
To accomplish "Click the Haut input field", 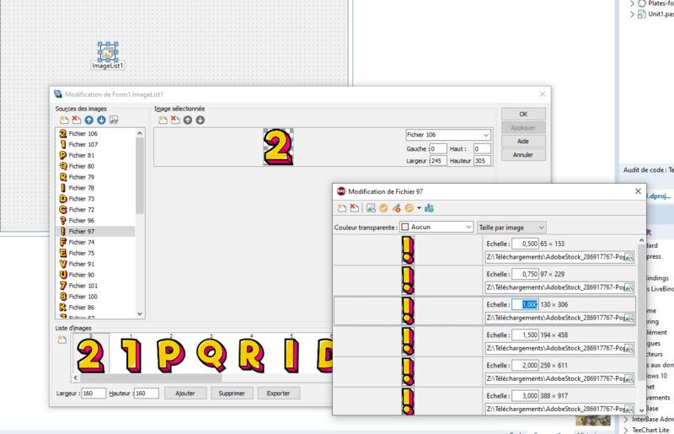I will tap(482, 149).
